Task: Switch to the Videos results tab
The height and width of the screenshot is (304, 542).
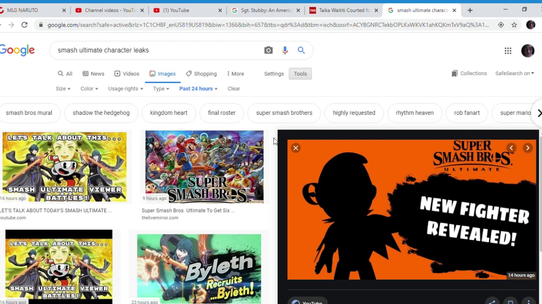Action: (127, 73)
